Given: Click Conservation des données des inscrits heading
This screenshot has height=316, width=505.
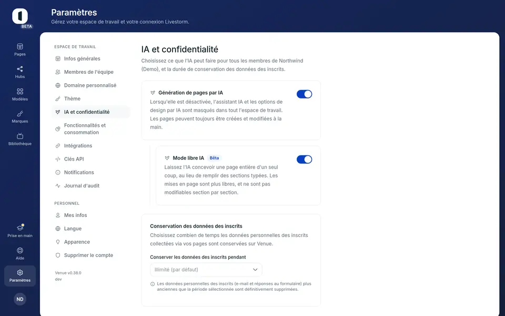Looking at the screenshot, I should pyautogui.click(x=196, y=226).
